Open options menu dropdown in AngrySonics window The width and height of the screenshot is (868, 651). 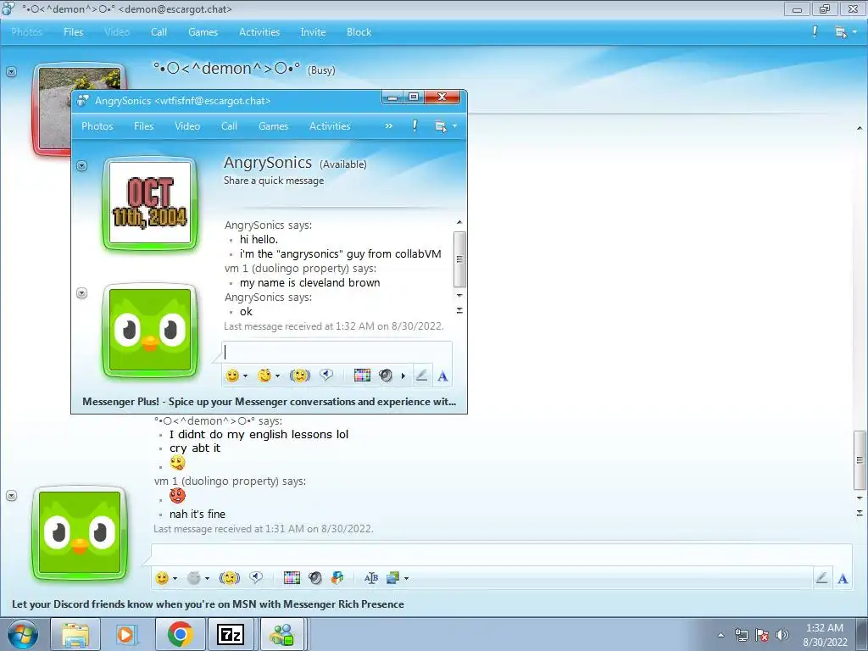pos(455,126)
